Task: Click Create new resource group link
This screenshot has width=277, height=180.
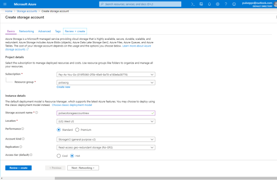Action: click(x=63, y=87)
